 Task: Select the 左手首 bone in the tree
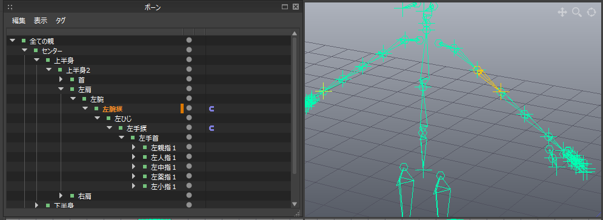click(149, 138)
